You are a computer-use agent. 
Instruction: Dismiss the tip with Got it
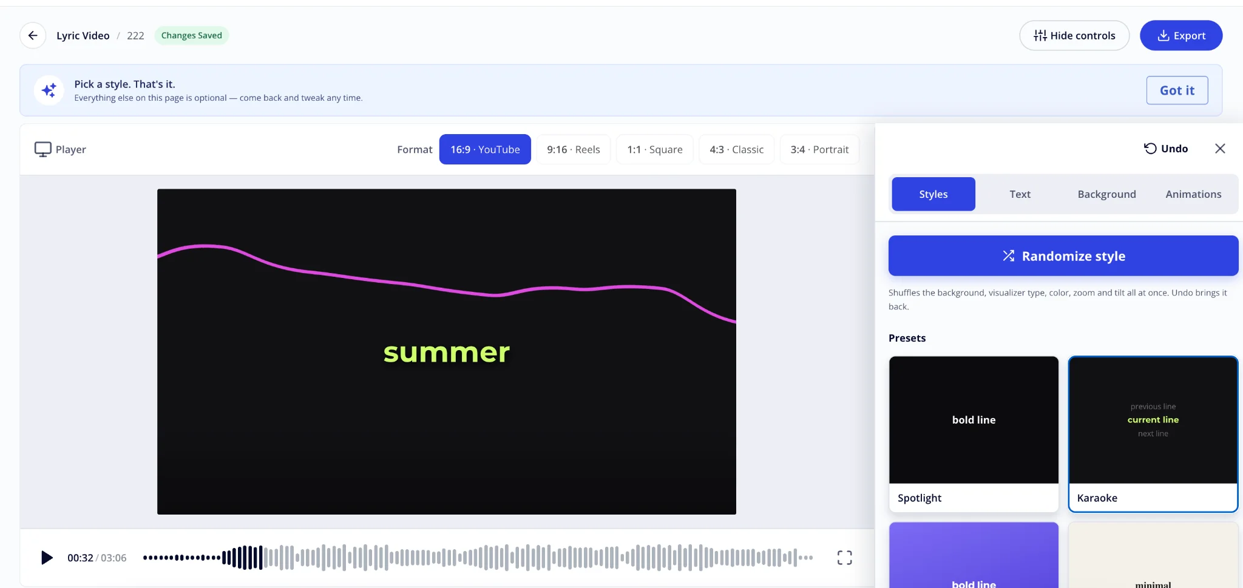coord(1177,90)
